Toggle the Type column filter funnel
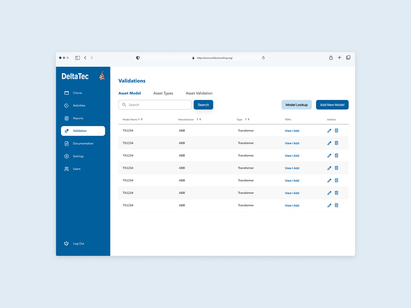411x308 pixels. point(248,119)
